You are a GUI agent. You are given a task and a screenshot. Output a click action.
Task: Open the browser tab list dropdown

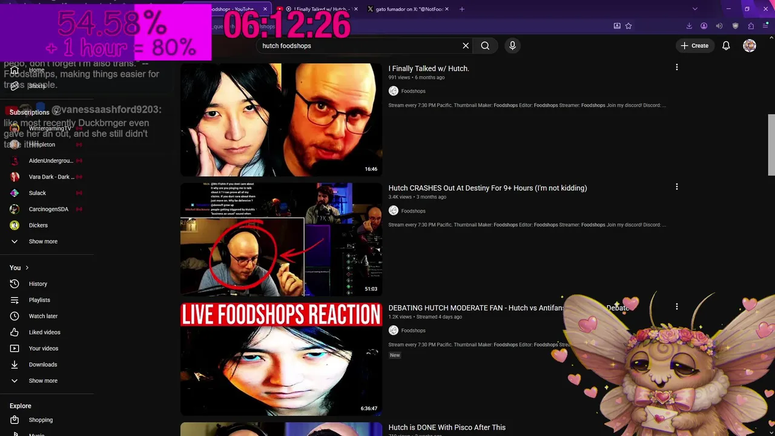(694, 9)
